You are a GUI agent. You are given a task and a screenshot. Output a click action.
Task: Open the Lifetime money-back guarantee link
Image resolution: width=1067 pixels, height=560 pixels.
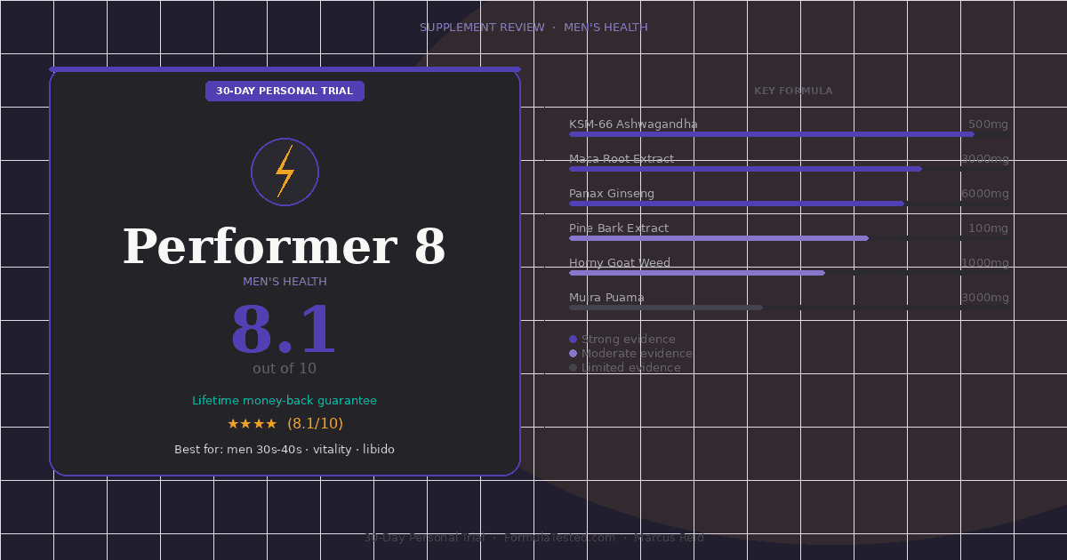[285, 400]
